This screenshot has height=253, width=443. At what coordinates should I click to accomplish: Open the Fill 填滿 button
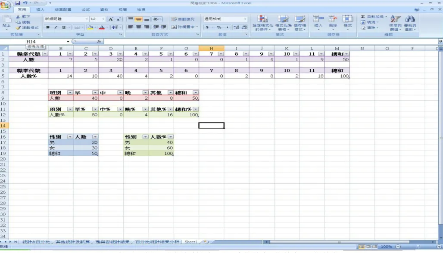tap(370, 22)
